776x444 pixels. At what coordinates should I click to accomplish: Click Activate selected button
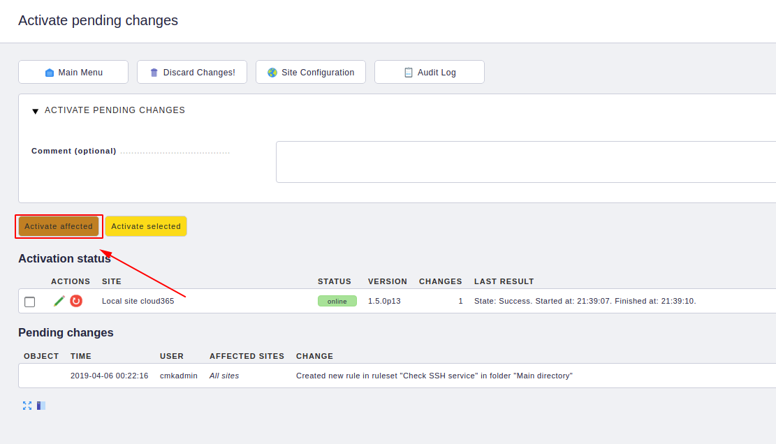click(146, 226)
